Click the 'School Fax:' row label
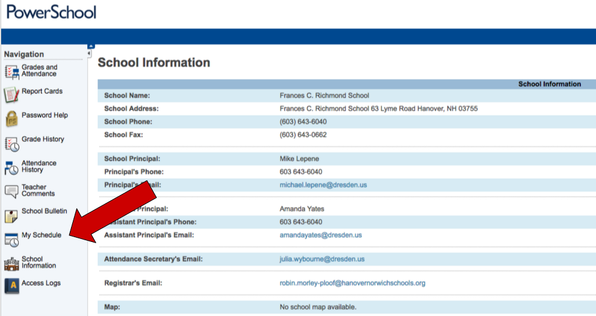Image resolution: width=596 pixels, height=316 pixels. (x=123, y=135)
